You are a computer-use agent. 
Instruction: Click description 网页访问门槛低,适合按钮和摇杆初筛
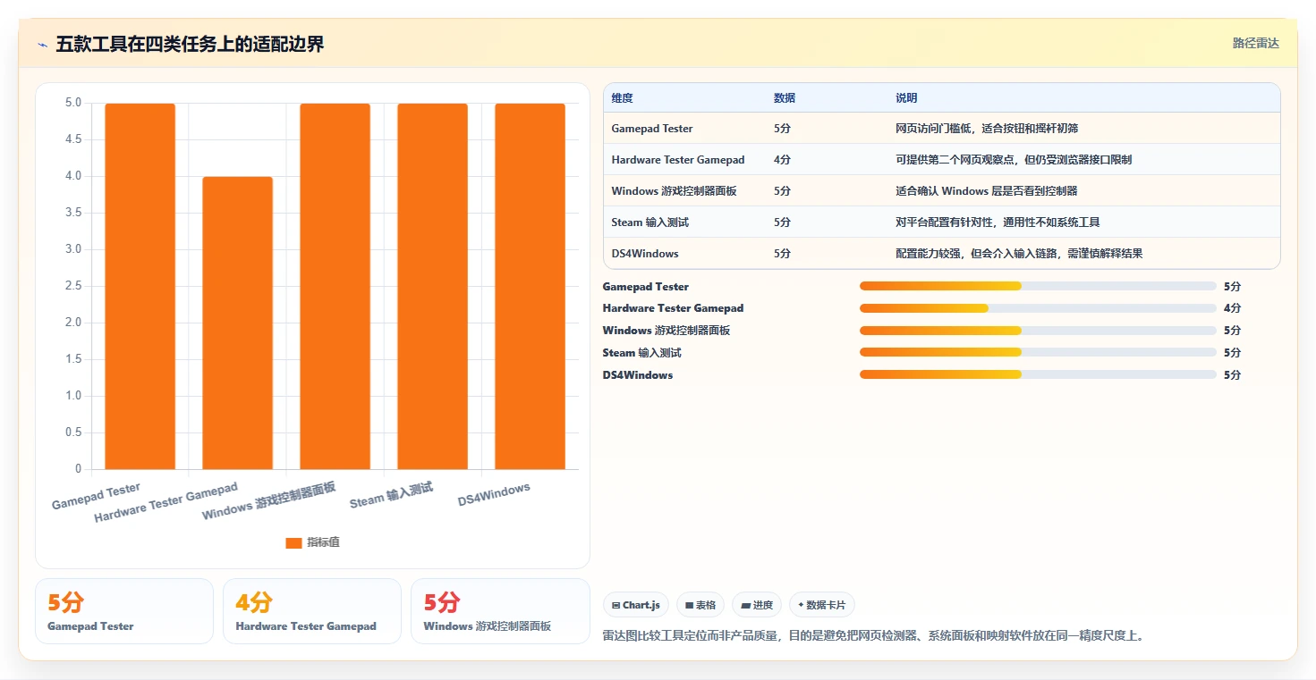[987, 129]
